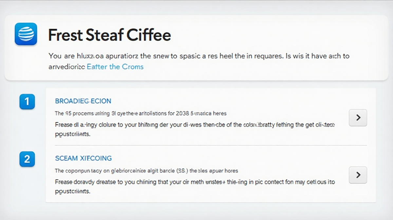Click the '2038' number in first item
Image resolution: width=393 pixels, height=220 pixels.
pyautogui.click(x=182, y=113)
